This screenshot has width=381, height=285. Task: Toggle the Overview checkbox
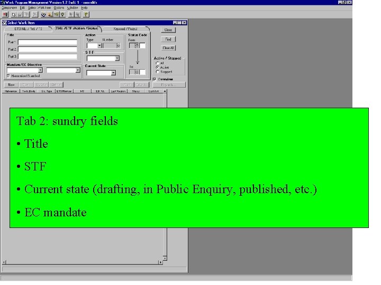click(x=155, y=79)
